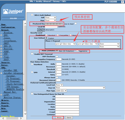The width and height of the screenshot is (125, 120).
Task: Expand the Routing tree node
Action: pyautogui.click(x=1, y=49)
